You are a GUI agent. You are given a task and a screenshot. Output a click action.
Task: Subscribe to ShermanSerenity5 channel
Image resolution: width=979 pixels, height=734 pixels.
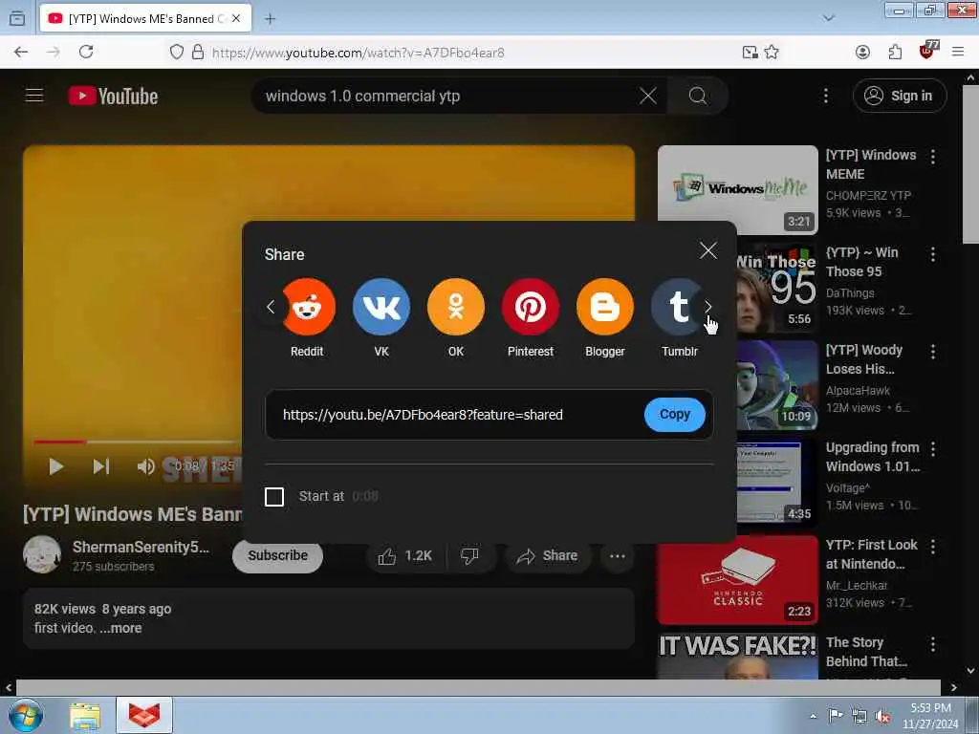278,555
